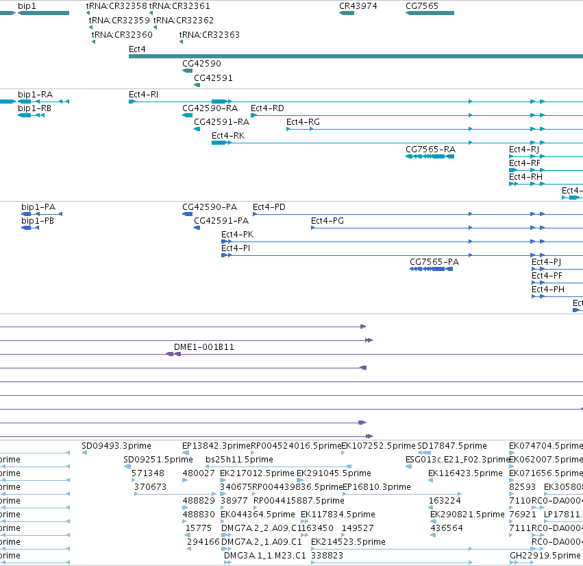Click the Ect4-RH transcript label
583x566 pixels.
pos(525,177)
